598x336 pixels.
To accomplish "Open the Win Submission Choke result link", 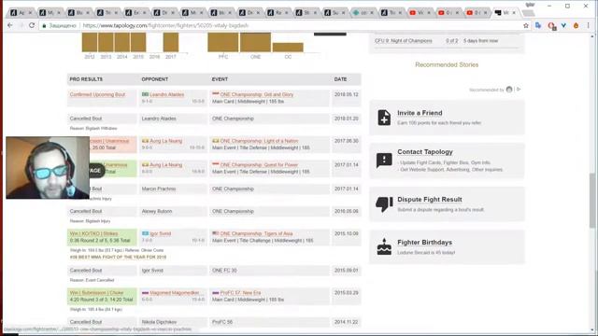I will [96, 293].
